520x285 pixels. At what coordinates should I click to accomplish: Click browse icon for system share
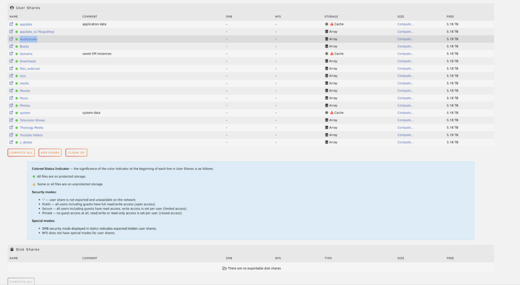coord(11,113)
